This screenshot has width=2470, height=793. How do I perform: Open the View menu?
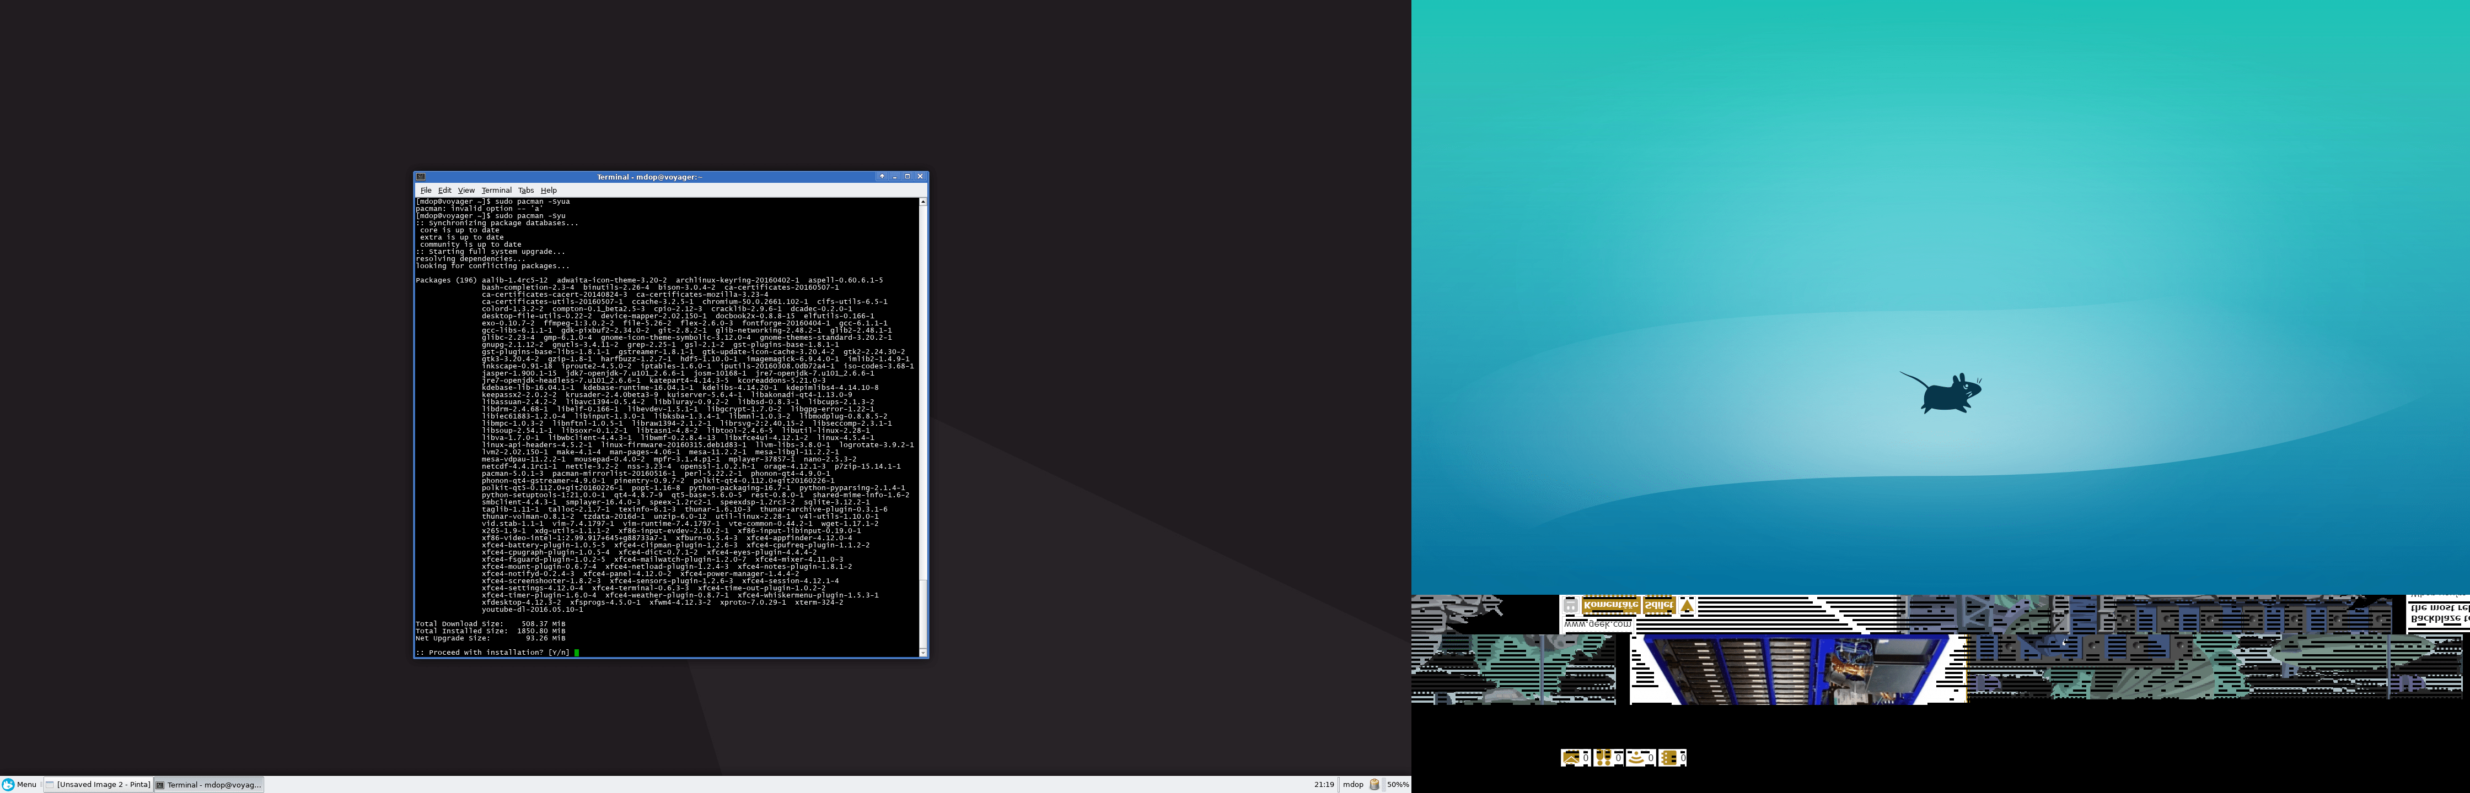coord(466,191)
